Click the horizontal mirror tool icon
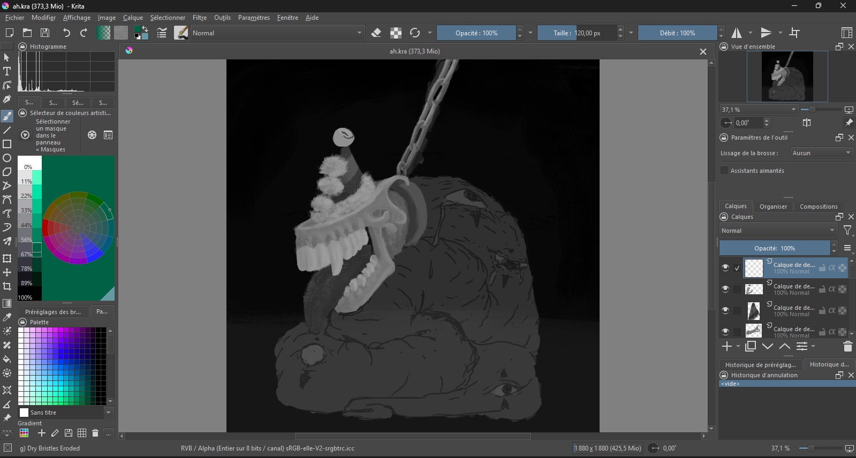Image resolution: width=856 pixels, height=458 pixels. point(737,33)
